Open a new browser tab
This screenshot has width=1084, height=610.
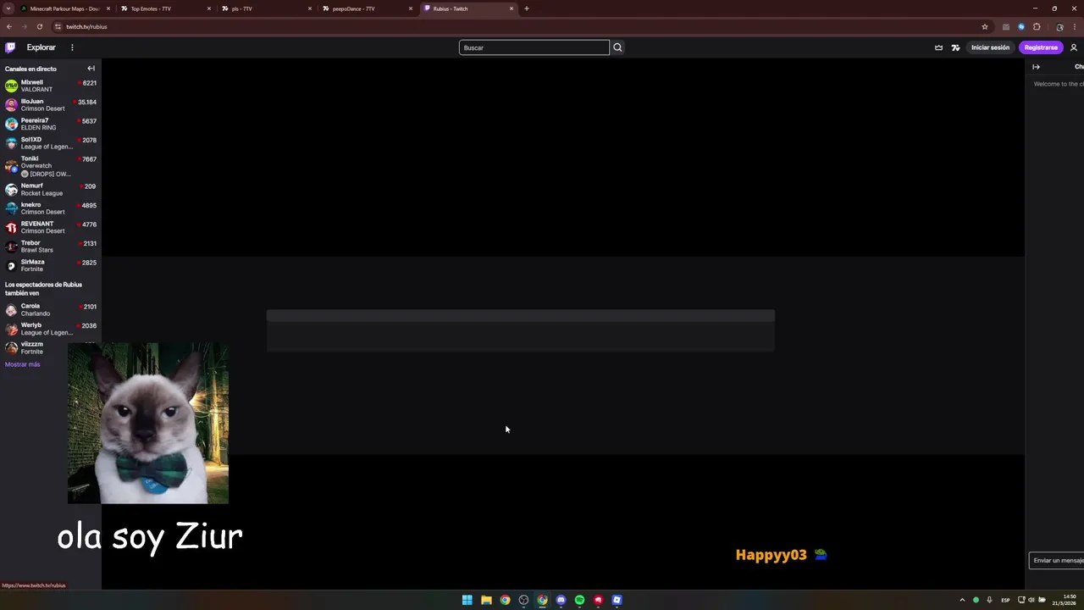[527, 8]
